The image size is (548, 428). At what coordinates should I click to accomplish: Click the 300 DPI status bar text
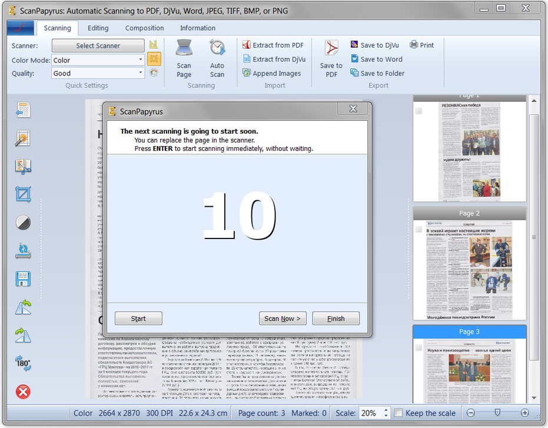pos(160,413)
